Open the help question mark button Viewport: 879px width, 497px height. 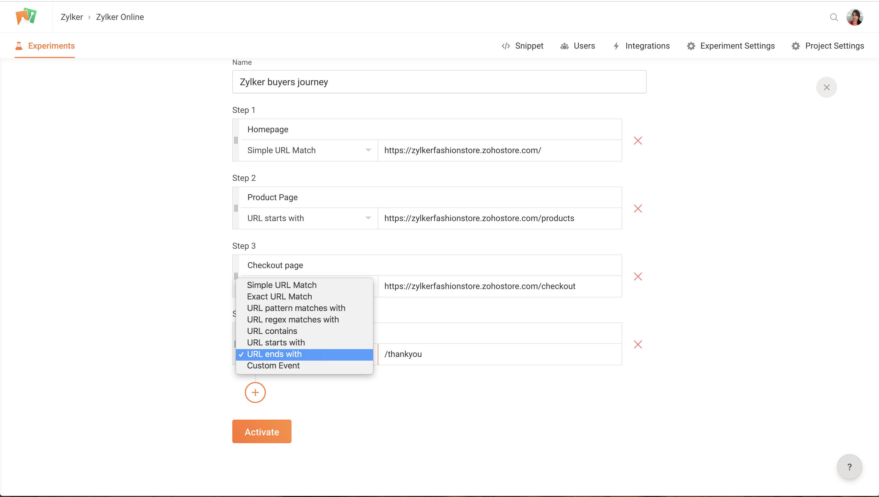(x=849, y=467)
